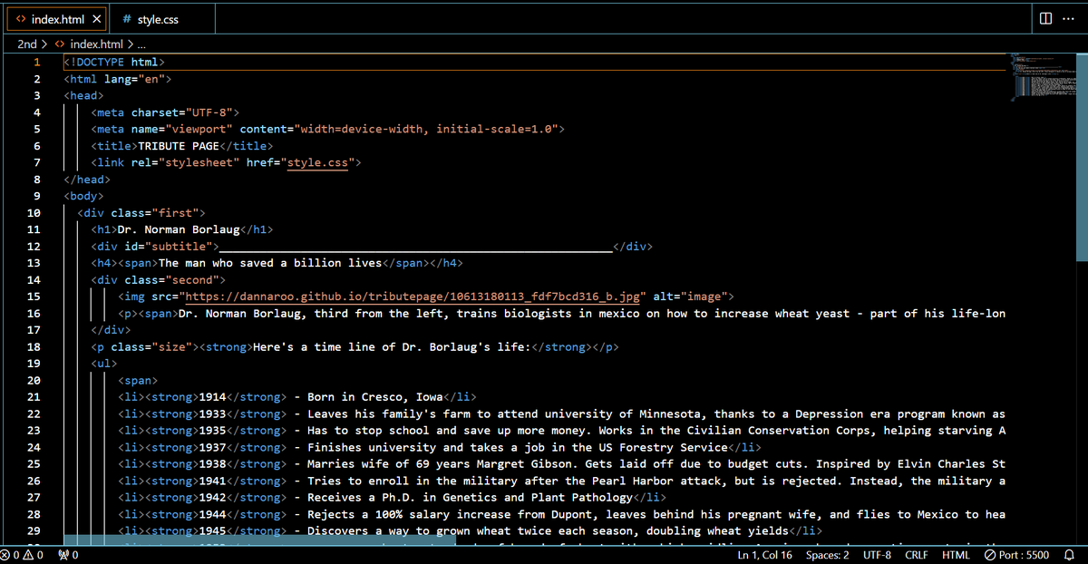Open the notifications bell

tap(1069, 555)
